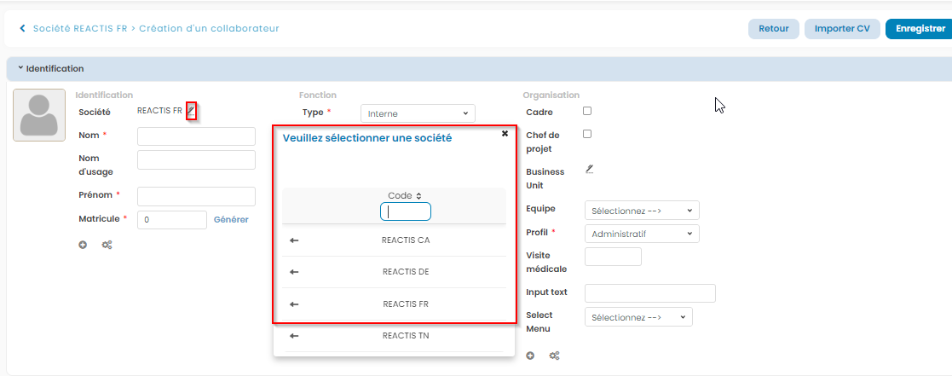The height and width of the screenshot is (376, 952).
Task: Click plus icon under Matricule field
Action: pyautogui.click(x=84, y=245)
